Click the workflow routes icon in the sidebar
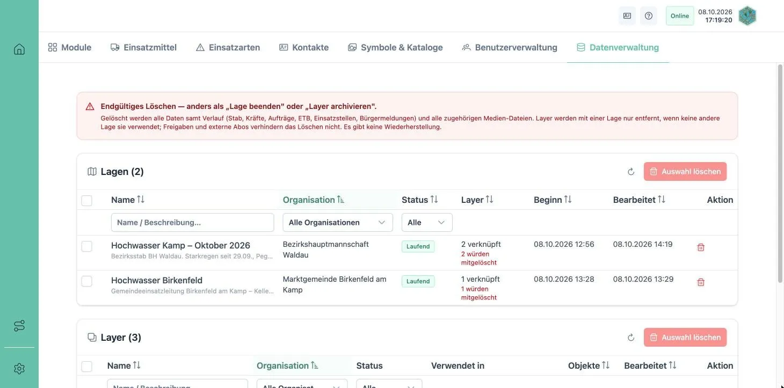784x388 pixels. tap(19, 326)
